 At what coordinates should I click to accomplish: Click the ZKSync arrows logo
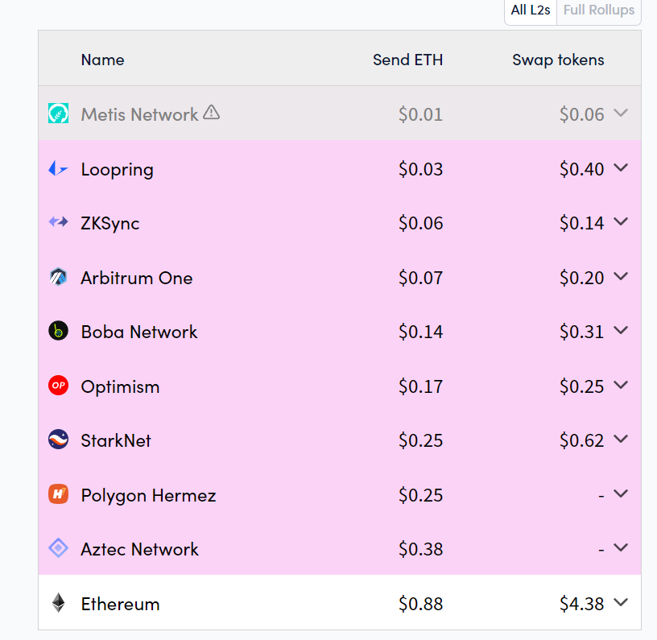(x=58, y=221)
